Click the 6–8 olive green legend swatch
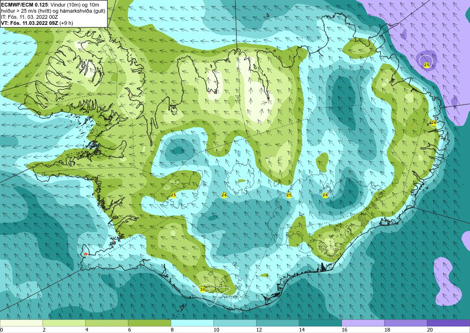Screen dimensions: 470x333 149,323
